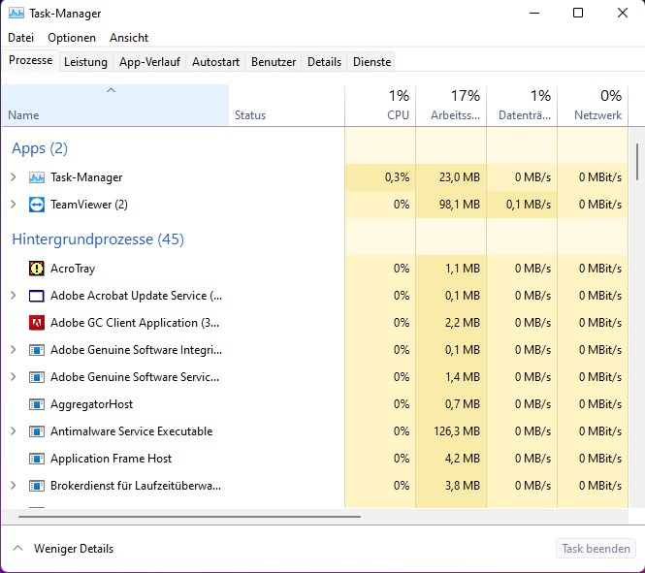Switch to the App-Verlauf tab
The height and width of the screenshot is (573, 645).
coord(149,62)
